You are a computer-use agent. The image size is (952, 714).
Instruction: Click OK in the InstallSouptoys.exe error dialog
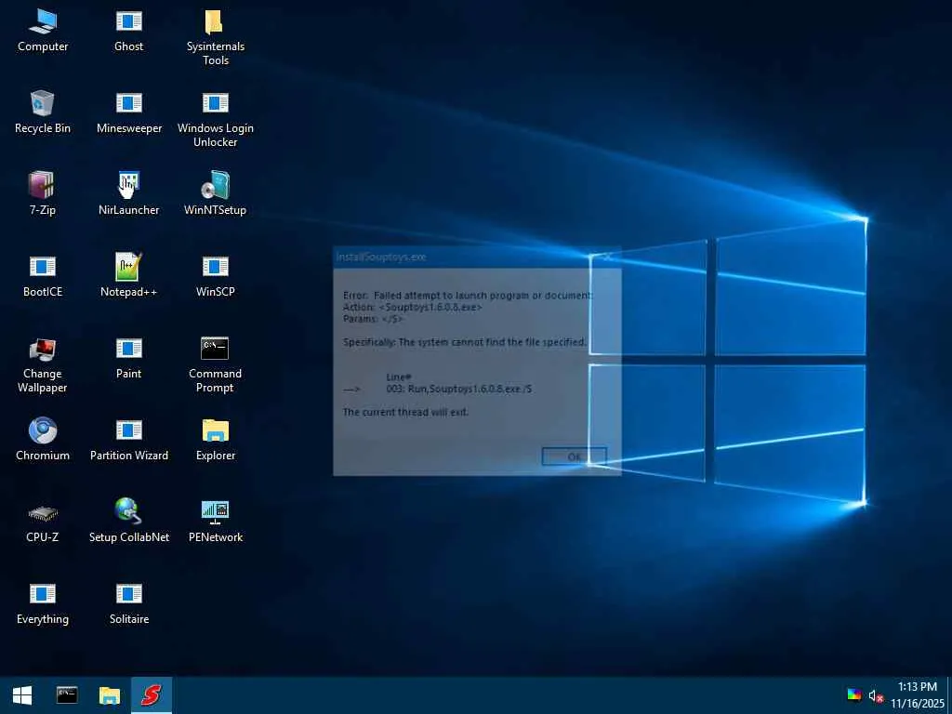[574, 456]
